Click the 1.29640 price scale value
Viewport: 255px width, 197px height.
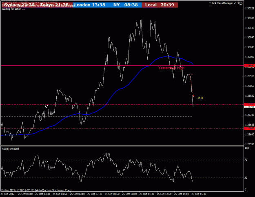(x=250, y=135)
